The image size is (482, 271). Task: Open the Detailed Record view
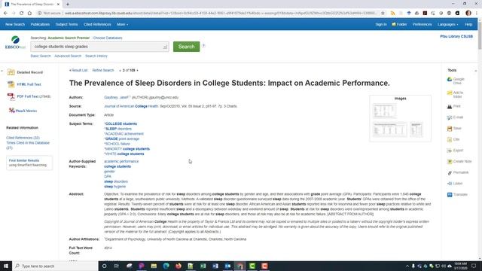(25, 72)
